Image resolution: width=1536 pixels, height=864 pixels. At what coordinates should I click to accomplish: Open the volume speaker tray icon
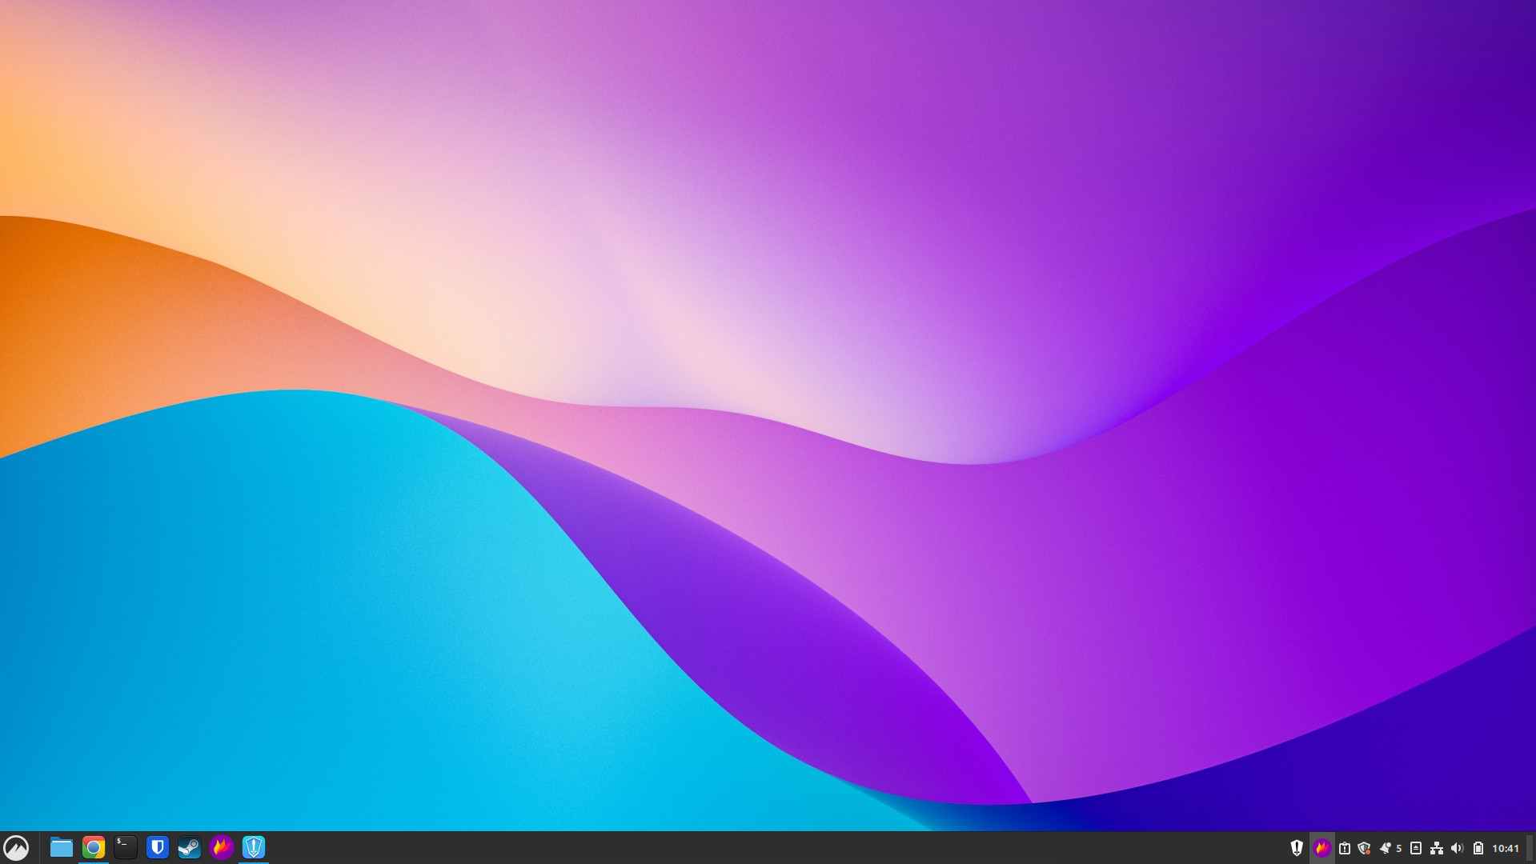pos(1458,848)
